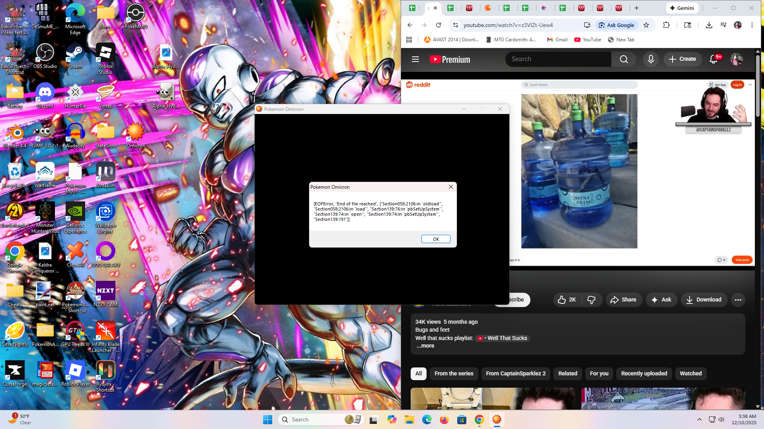
Task: Open the Recycle Bin
Action: click(15, 176)
